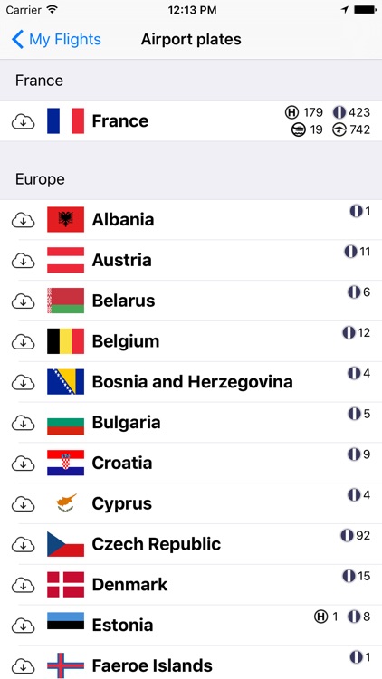Tap the Denmark cloud download icon

23,585
